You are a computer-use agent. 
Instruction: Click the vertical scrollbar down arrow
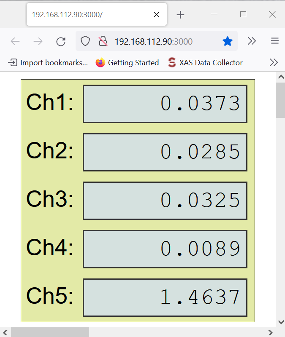pyautogui.click(x=281, y=322)
